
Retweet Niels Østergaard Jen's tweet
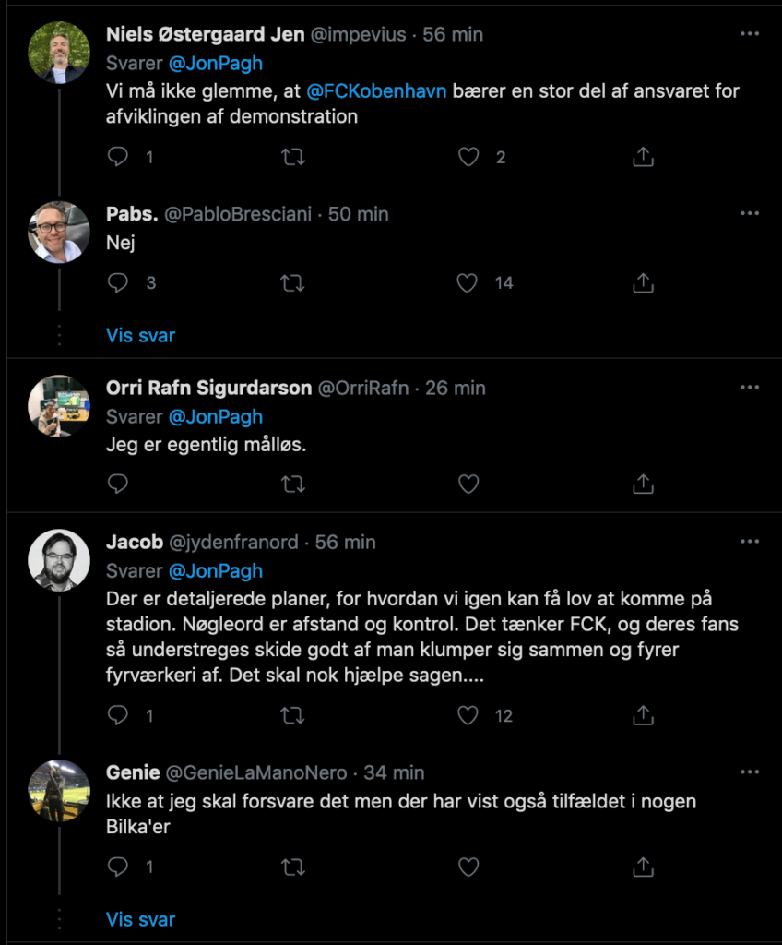pyautogui.click(x=292, y=157)
